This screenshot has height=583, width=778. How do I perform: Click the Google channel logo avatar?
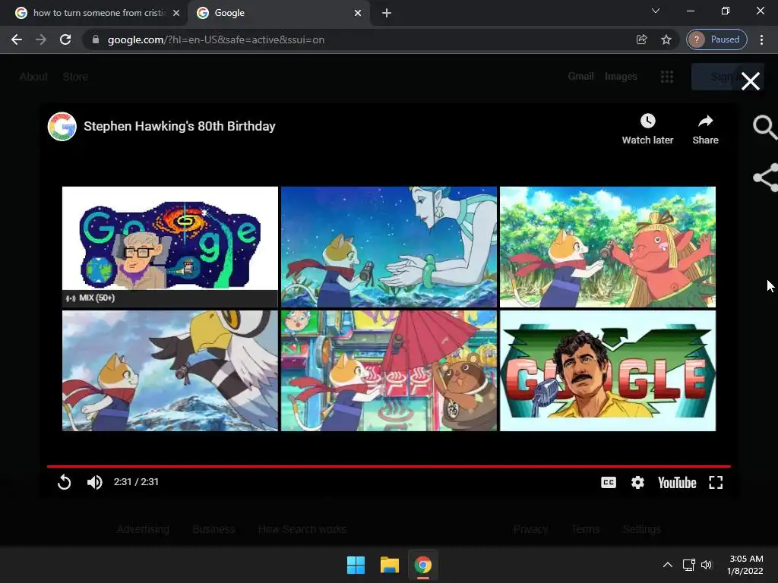tap(62, 127)
